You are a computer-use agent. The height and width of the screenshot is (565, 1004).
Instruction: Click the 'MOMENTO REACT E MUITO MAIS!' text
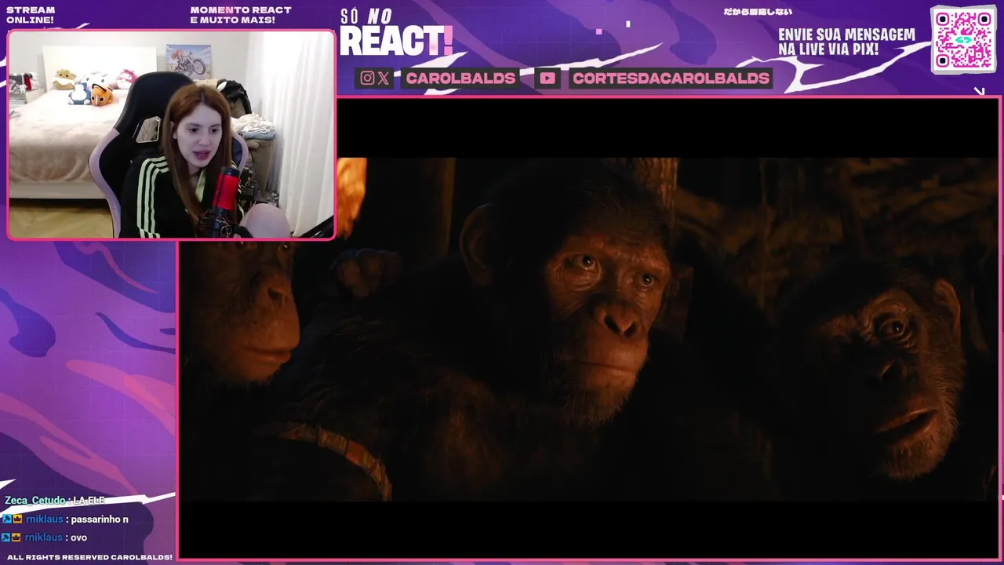click(241, 15)
